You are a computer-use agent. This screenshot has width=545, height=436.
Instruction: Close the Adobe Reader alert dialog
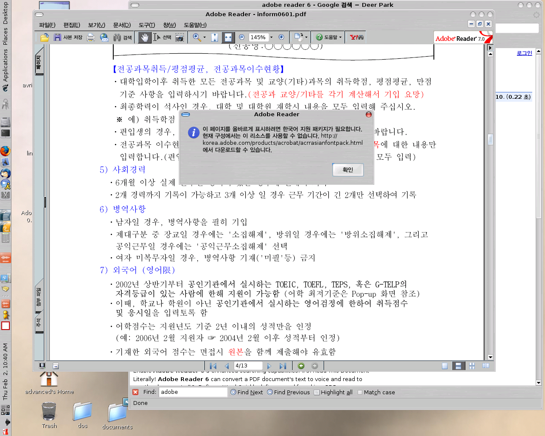coord(369,115)
